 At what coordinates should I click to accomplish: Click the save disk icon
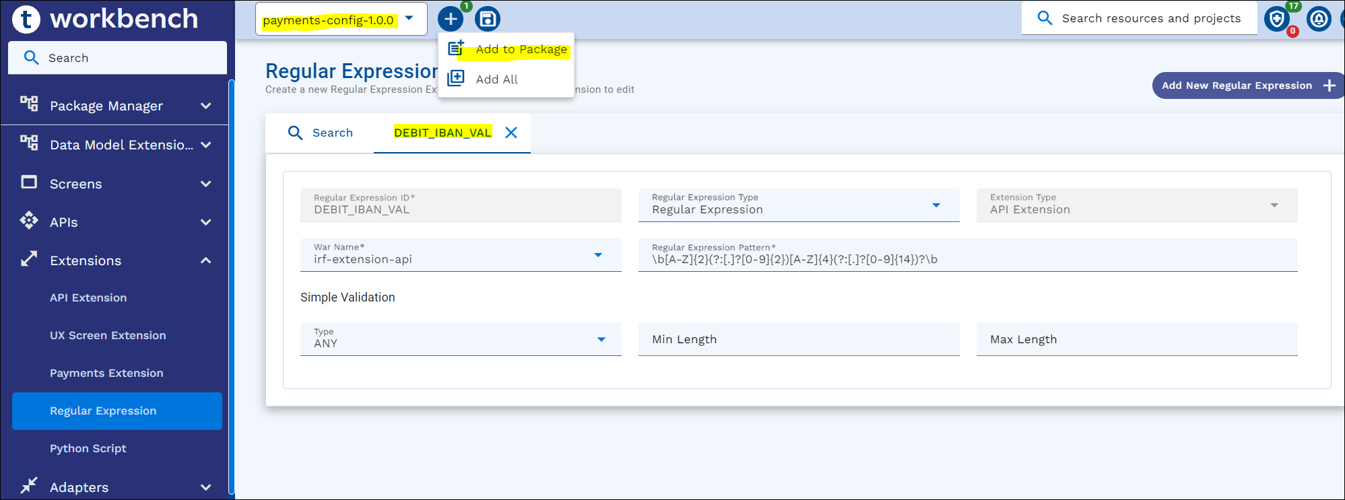(x=487, y=19)
